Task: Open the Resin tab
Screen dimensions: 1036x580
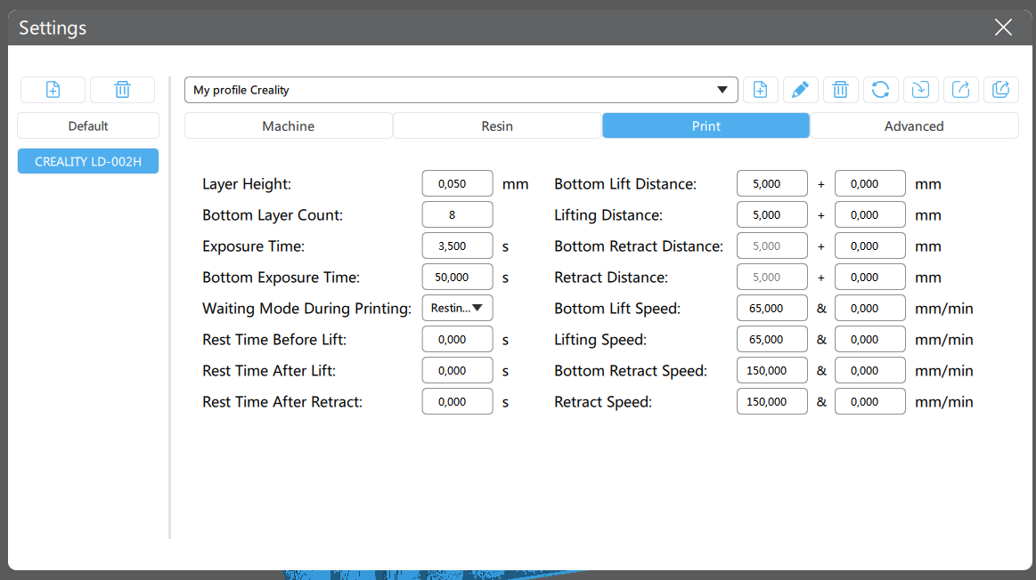Action: point(497,125)
